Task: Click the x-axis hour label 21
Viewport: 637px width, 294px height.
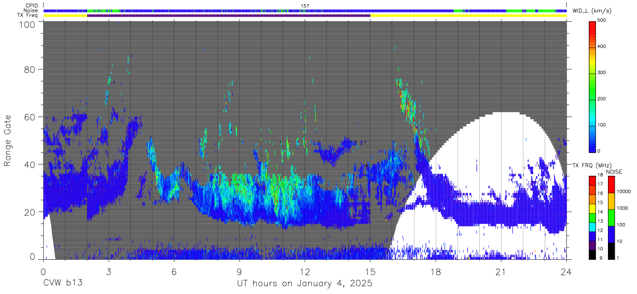Action: [x=501, y=271]
